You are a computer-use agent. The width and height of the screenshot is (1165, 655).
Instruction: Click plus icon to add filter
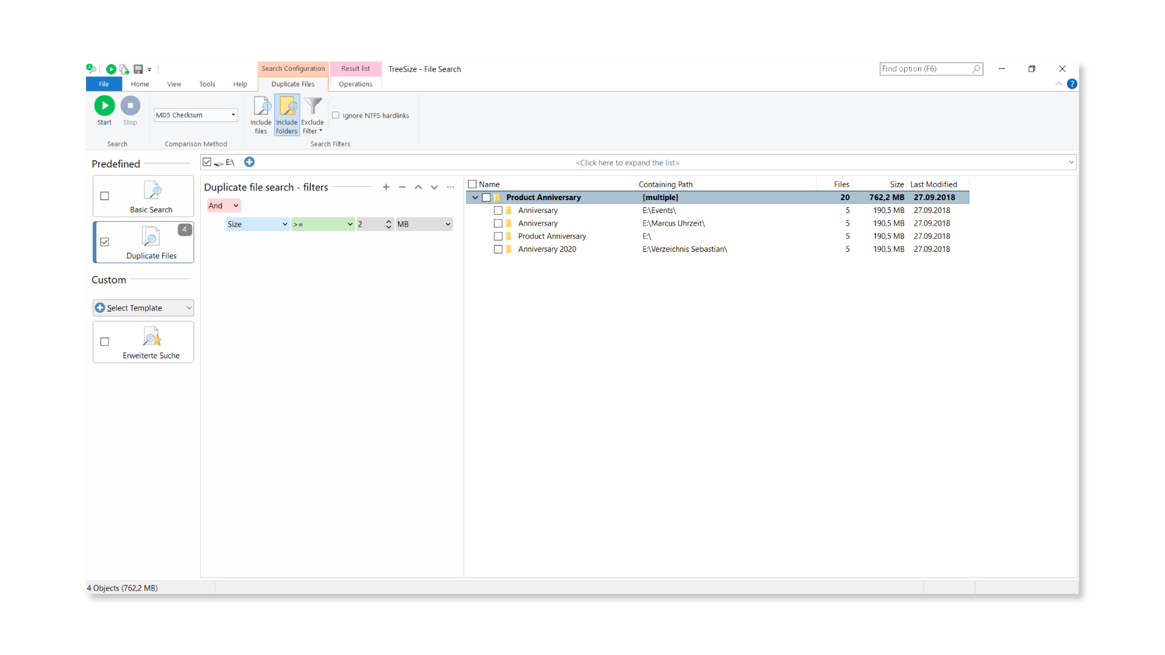[x=386, y=187]
